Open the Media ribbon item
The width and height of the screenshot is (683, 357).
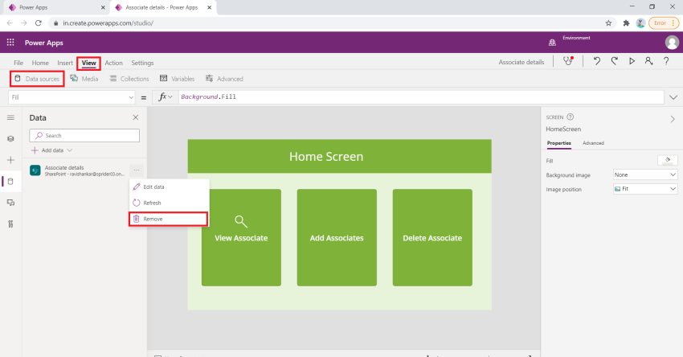coord(84,79)
